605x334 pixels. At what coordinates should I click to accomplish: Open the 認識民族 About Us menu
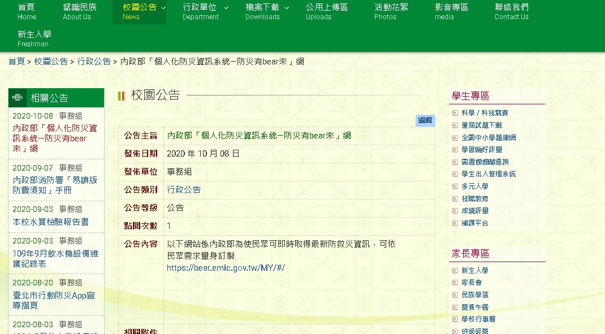(80, 11)
